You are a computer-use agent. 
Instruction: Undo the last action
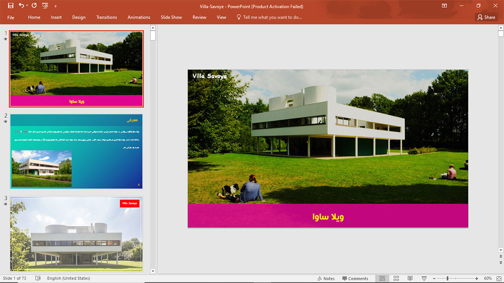pyautogui.click(x=21, y=6)
